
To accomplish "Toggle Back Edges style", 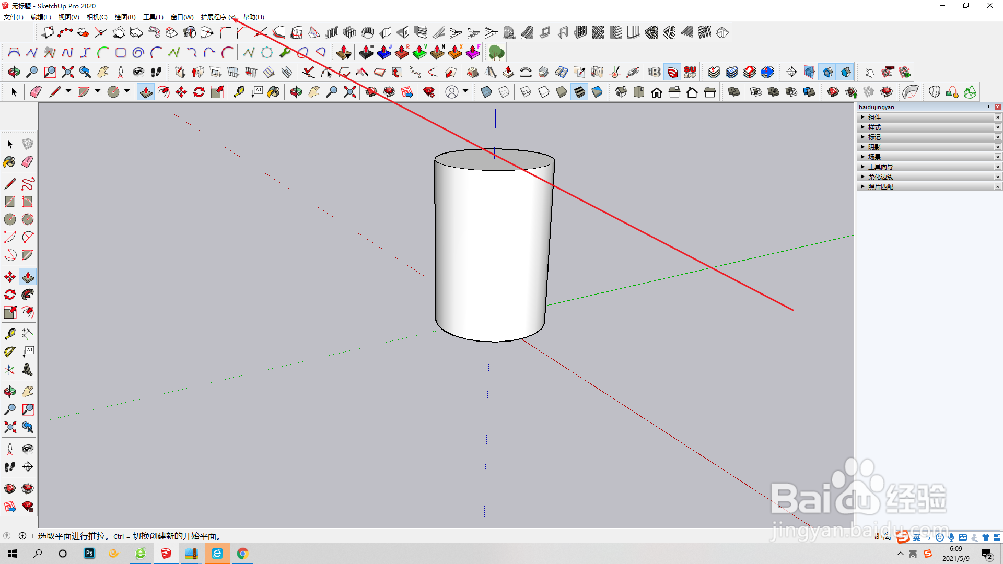I will [504, 92].
